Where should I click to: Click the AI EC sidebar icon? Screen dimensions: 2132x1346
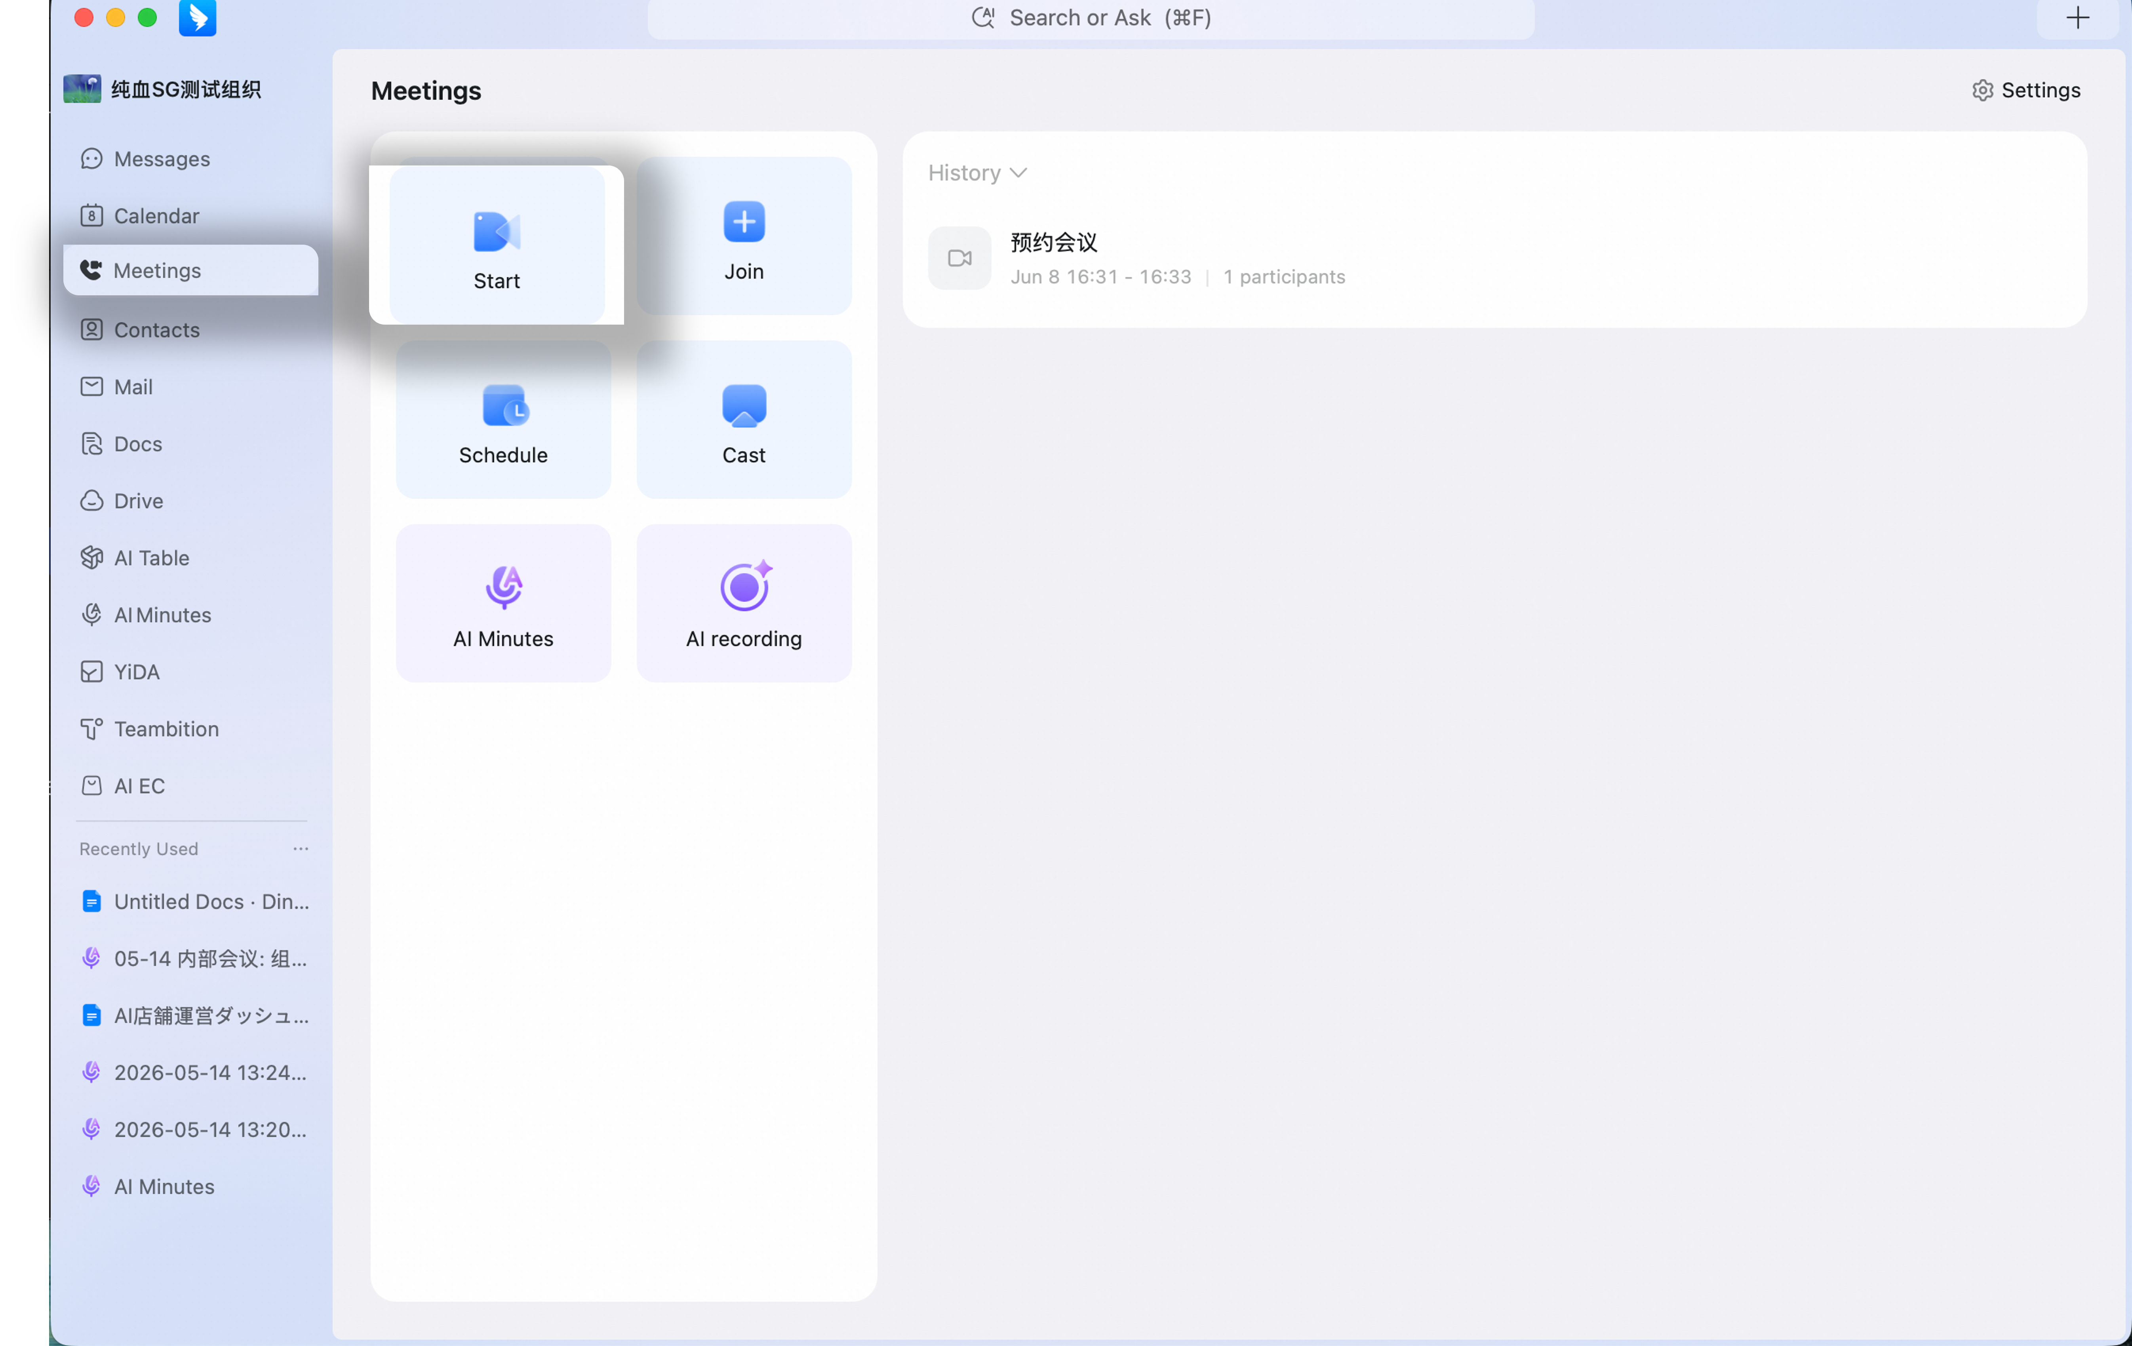click(91, 786)
